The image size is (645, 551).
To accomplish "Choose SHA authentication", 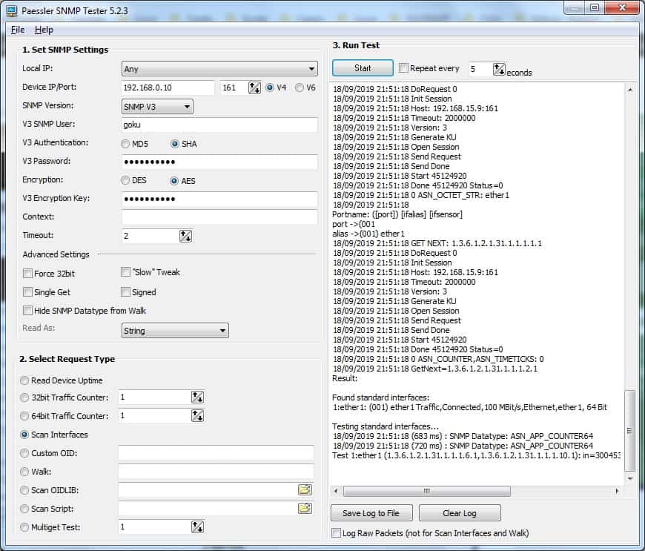I will (x=175, y=144).
